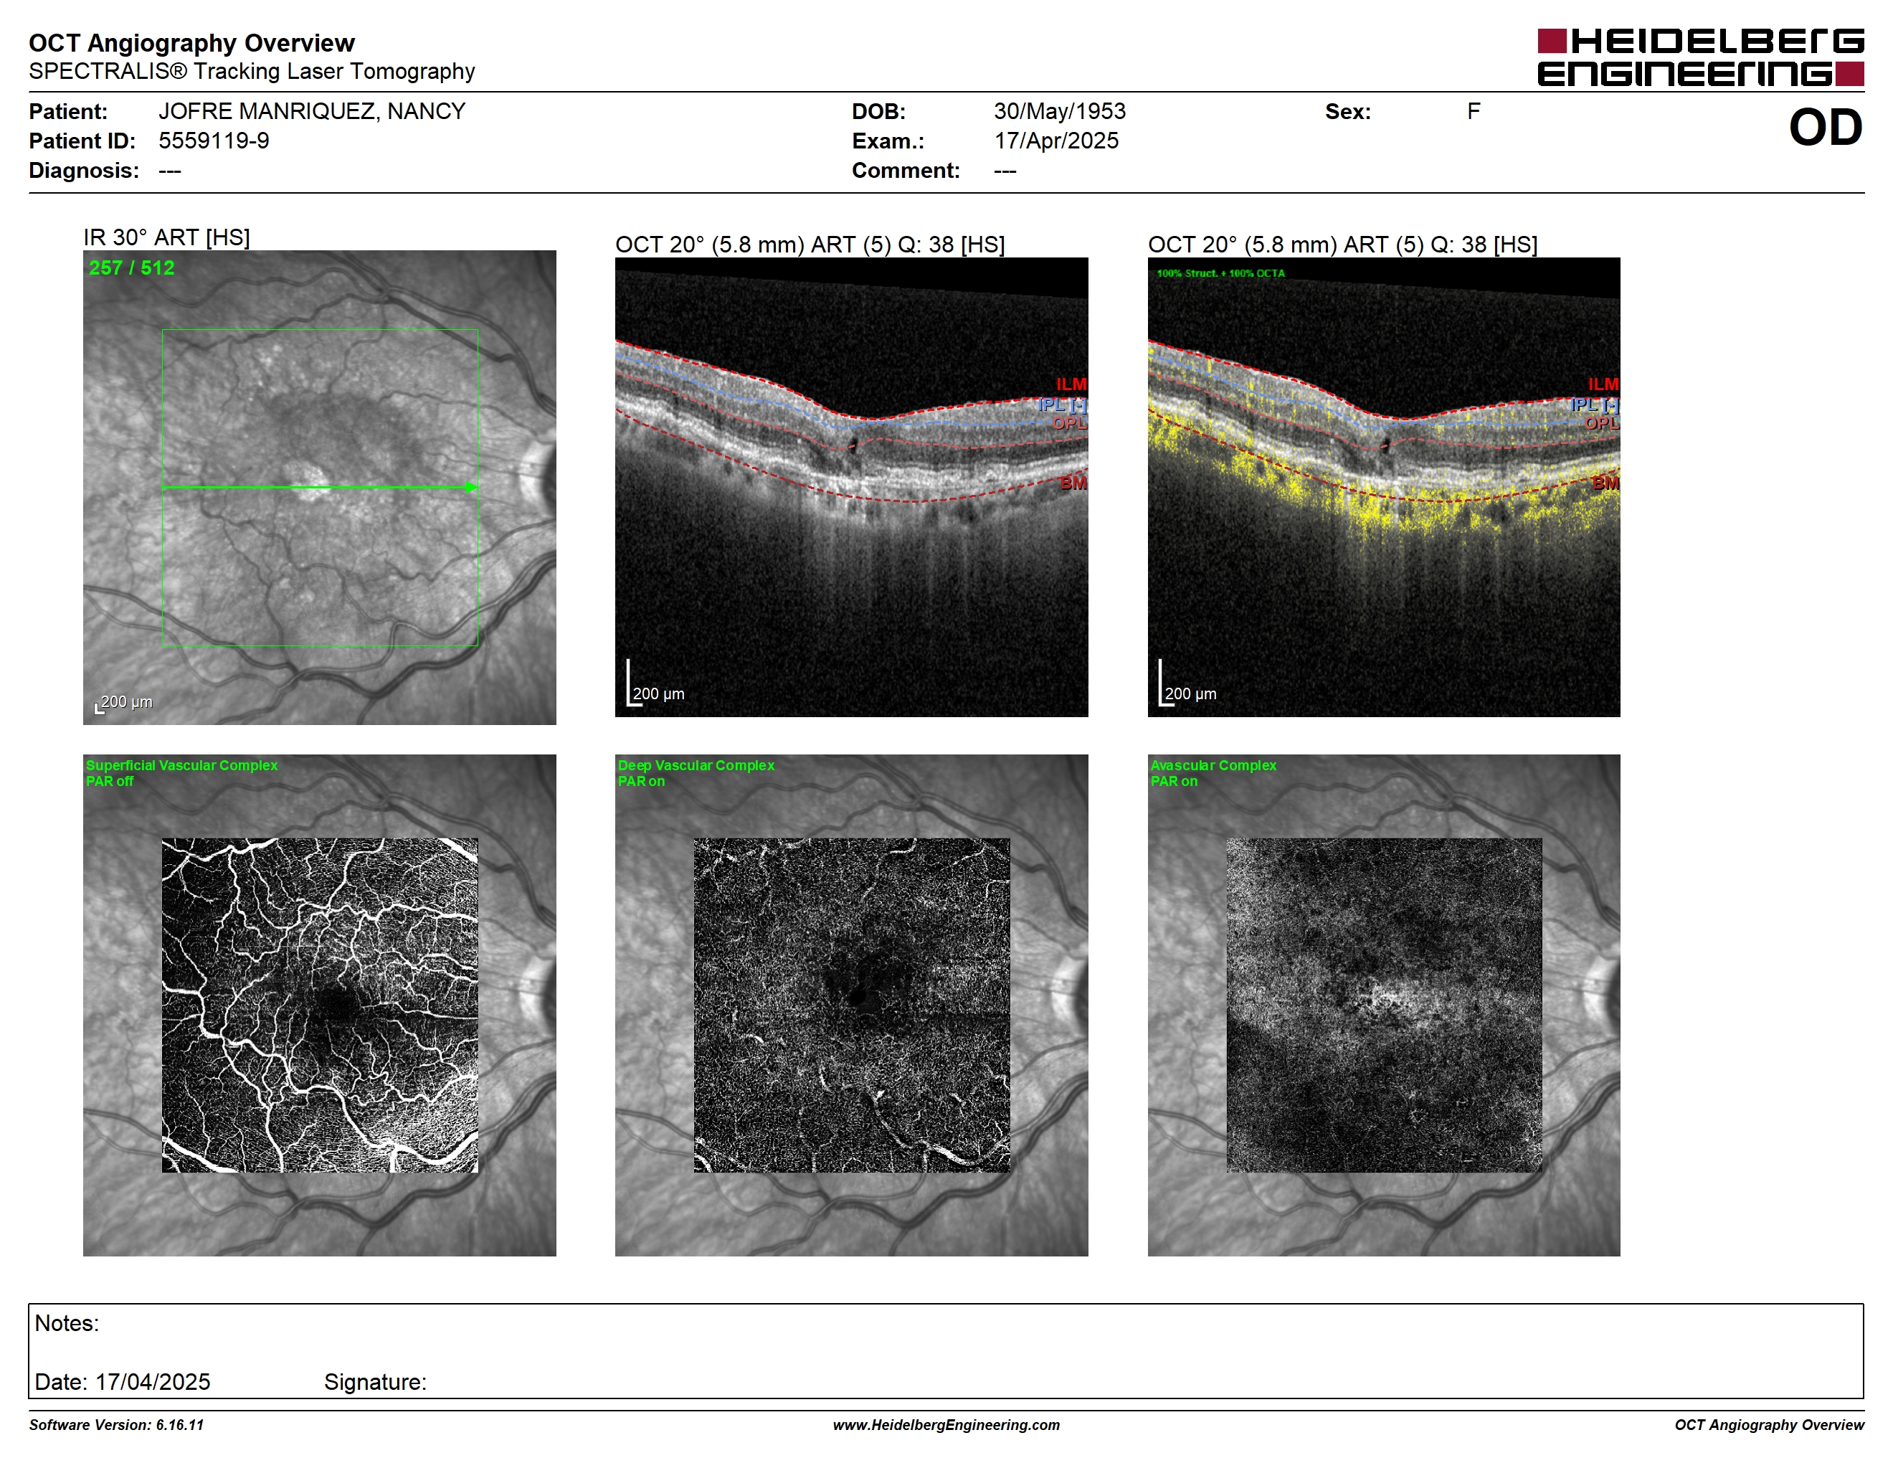The image size is (1893, 1463).
Task: Select the structural OCT B-scan image
Action: click(x=851, y=487)
